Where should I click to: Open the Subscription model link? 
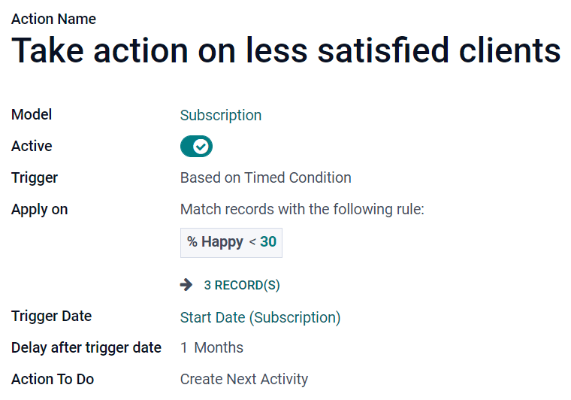(221, 115)
